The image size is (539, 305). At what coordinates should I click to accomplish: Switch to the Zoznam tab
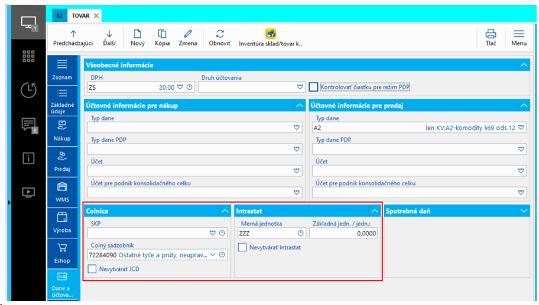coord(62,70)
